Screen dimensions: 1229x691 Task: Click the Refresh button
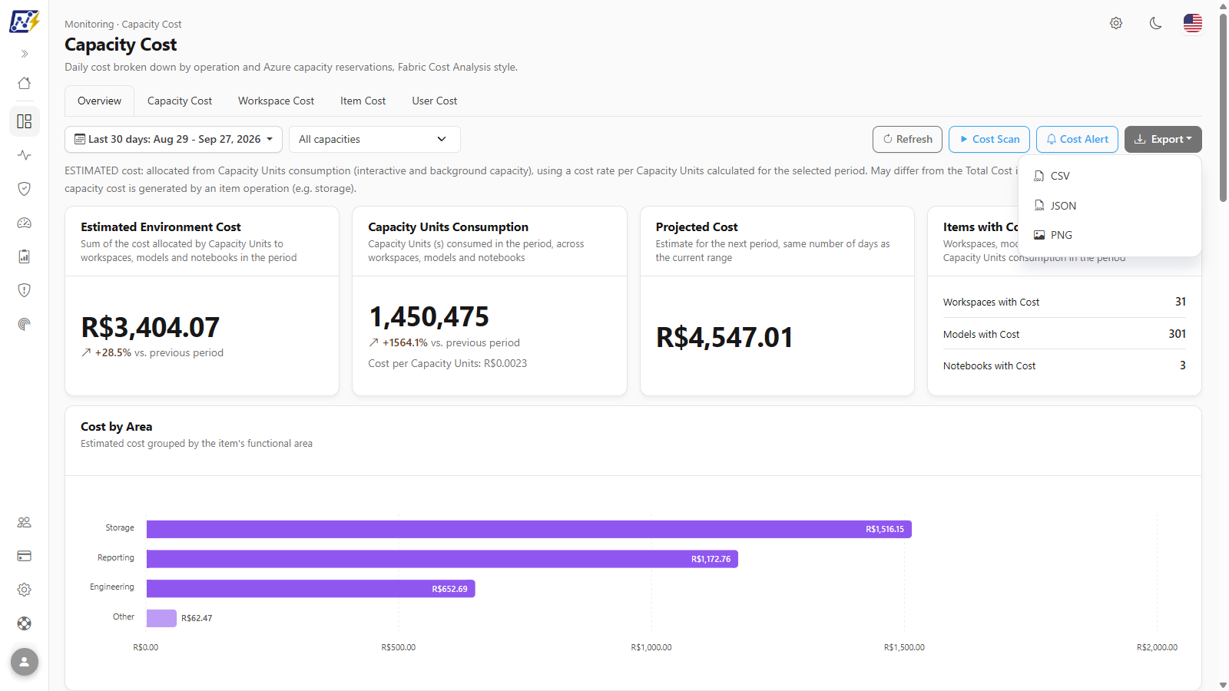(x=907, y=139)
